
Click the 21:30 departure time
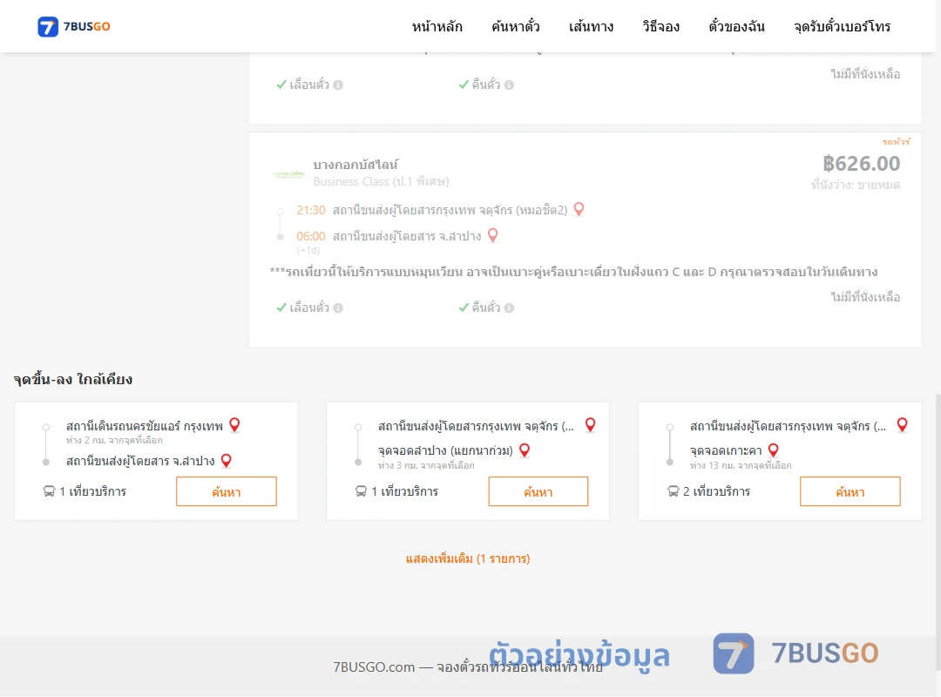[311, 210]
